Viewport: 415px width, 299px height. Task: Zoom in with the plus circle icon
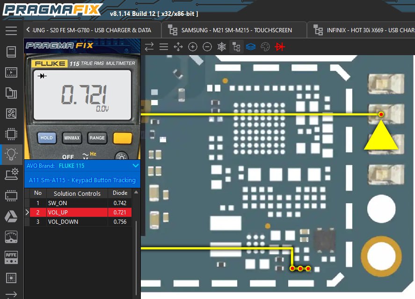[x=193, y=47]
